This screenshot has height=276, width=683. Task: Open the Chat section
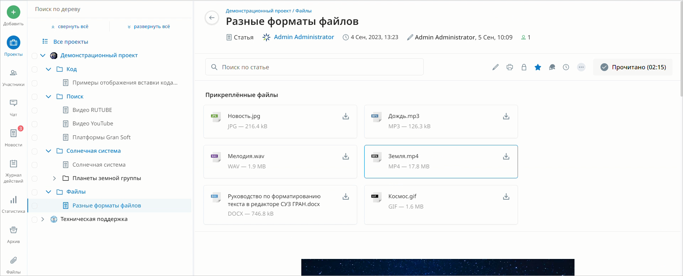coord(14,108)
